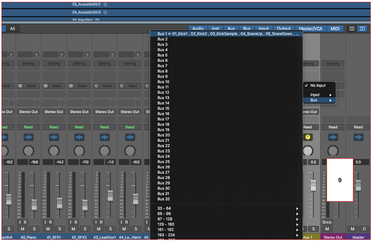
Task: Toggle the Inst filter button
Action: [x=215, y=29]
